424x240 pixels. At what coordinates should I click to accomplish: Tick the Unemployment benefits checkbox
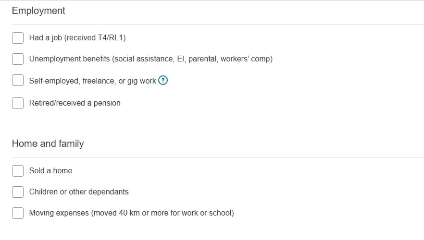tap(18, 59)
